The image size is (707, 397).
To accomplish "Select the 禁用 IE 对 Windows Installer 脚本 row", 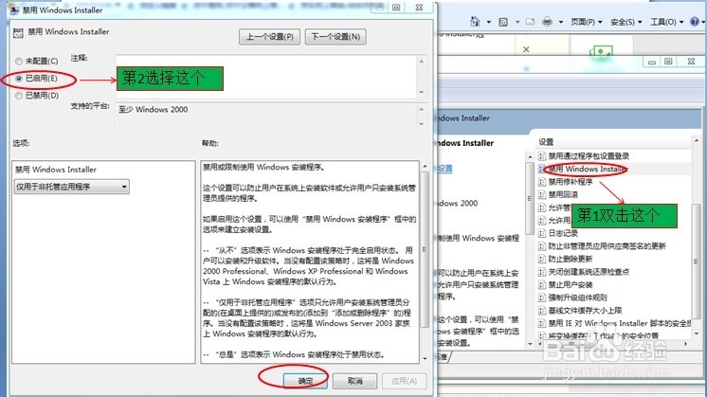I will pos(614,323).
